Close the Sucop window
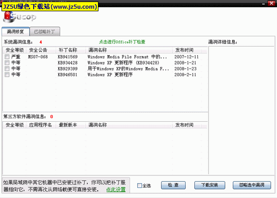Image resolution: width=277 pixels, height=198 pixels. pyautogui.click(x=271, y=4)
